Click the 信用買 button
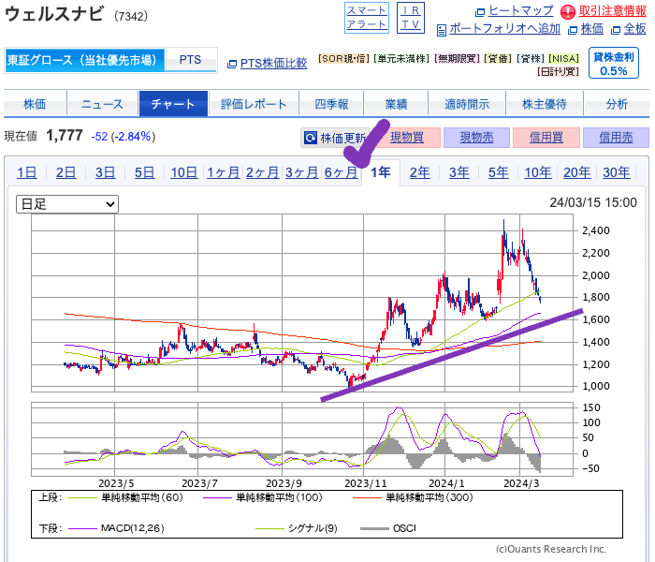The image size is (655, 562). coord(546,138)
